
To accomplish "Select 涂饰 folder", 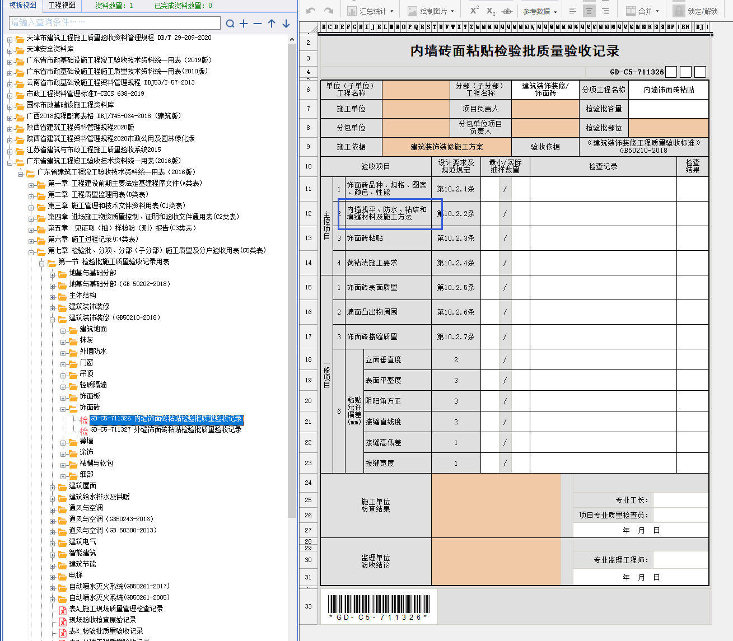I will point(86,452).
